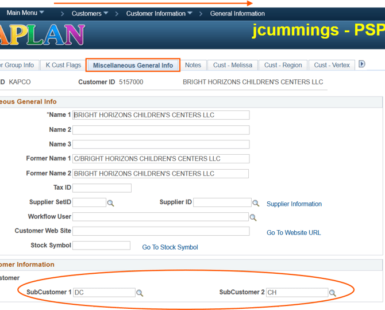Click Go To Stock Symbol link
385x310 pixels.
(x=170, y=247)
